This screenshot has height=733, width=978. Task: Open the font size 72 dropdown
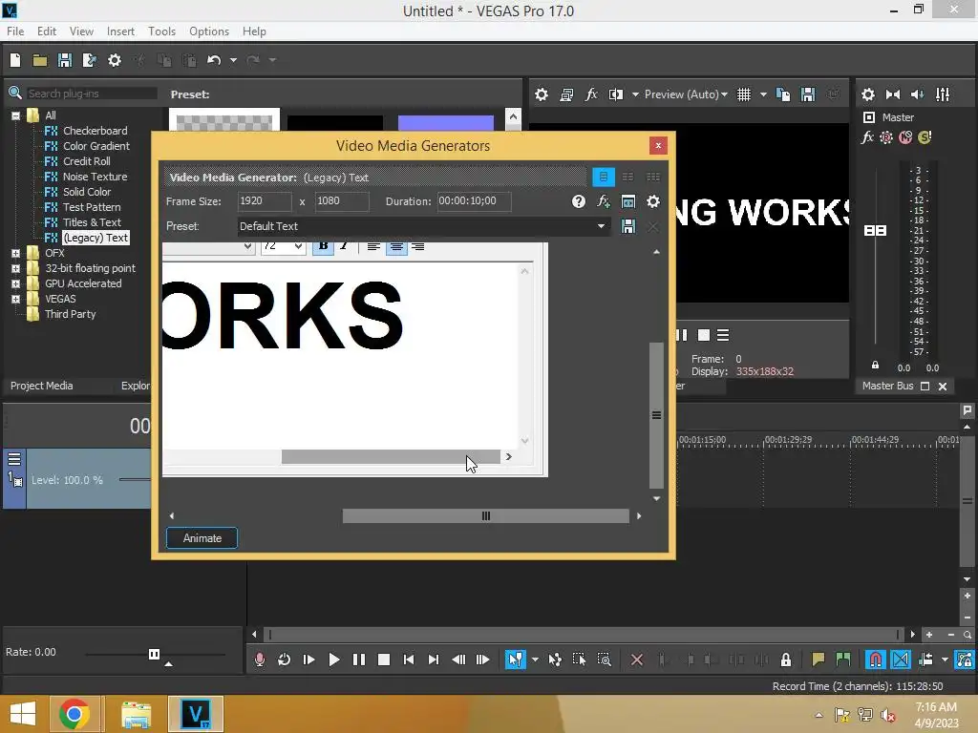tap(298, 246)
